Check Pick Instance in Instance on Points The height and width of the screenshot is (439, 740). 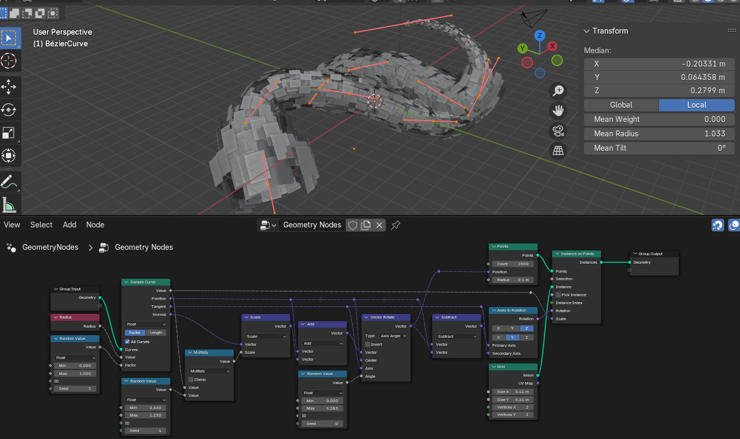(x=558, y=295)
